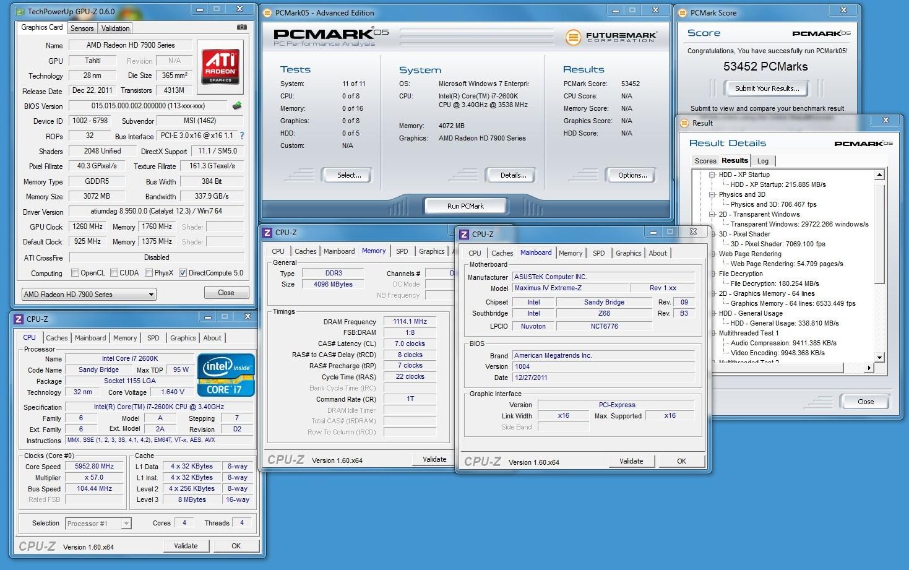
Task: Click CPU-Z processor window title icon
Action: (x=19, y=319)
